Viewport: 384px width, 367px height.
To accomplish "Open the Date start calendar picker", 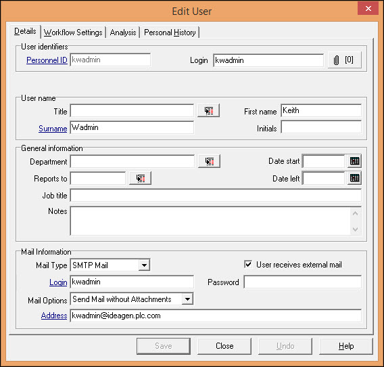I will (x=354, y=161).
